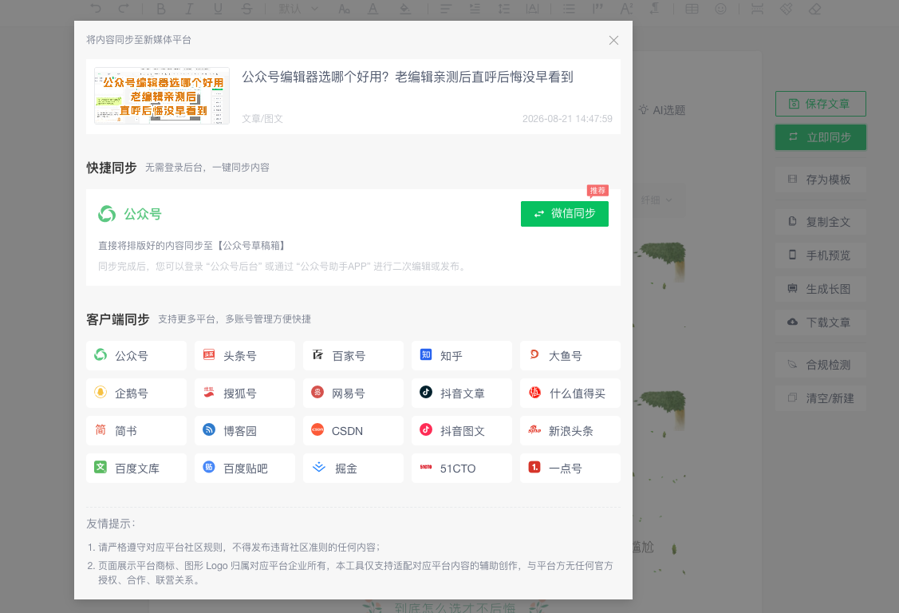Choose 博客园 platform
Viewport: 899px width, 613px height.
pyautogui.click(x=245, y=431)
